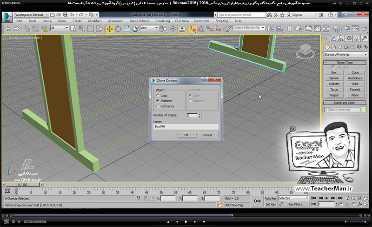Toggle the 3D Snaps button

(x=192, y=29)
